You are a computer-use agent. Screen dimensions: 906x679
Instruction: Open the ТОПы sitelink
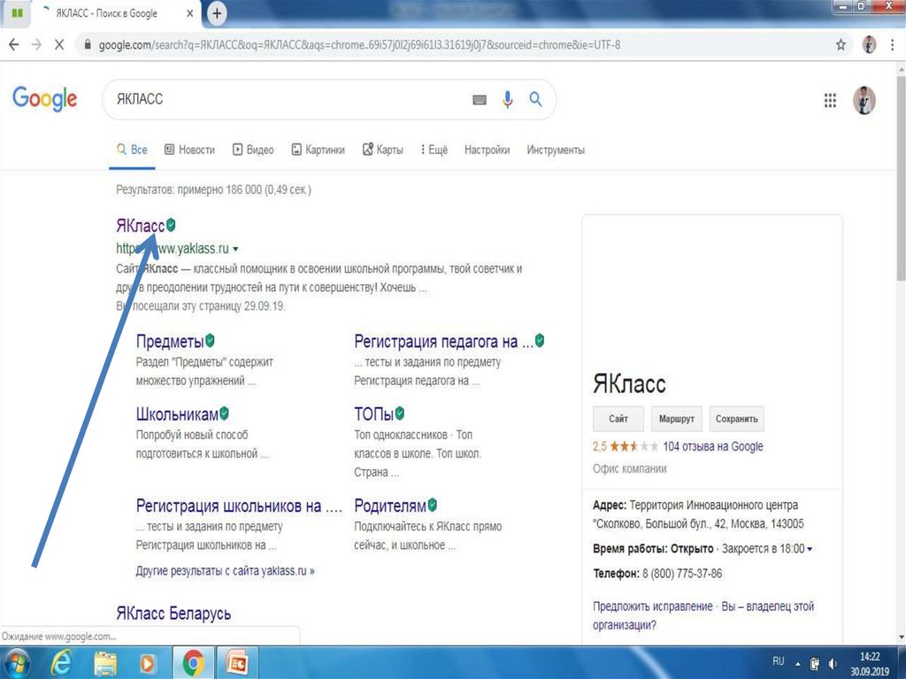point(373,414)
